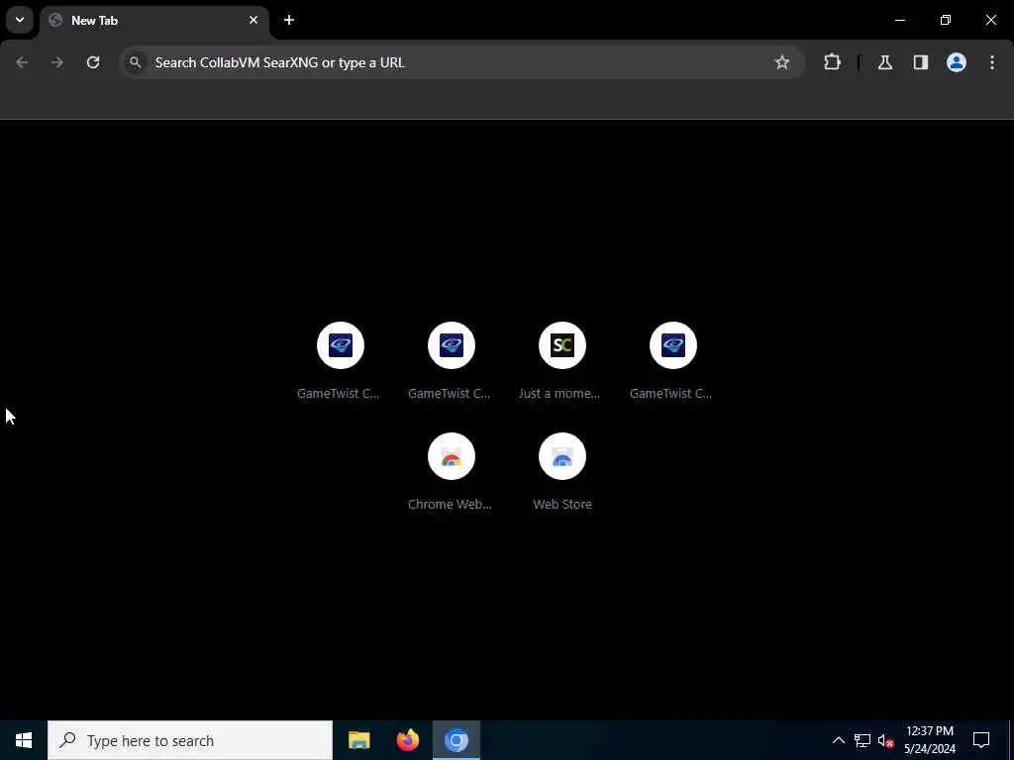
Task: Open the Windows Start menu
Action: (24, 740)
